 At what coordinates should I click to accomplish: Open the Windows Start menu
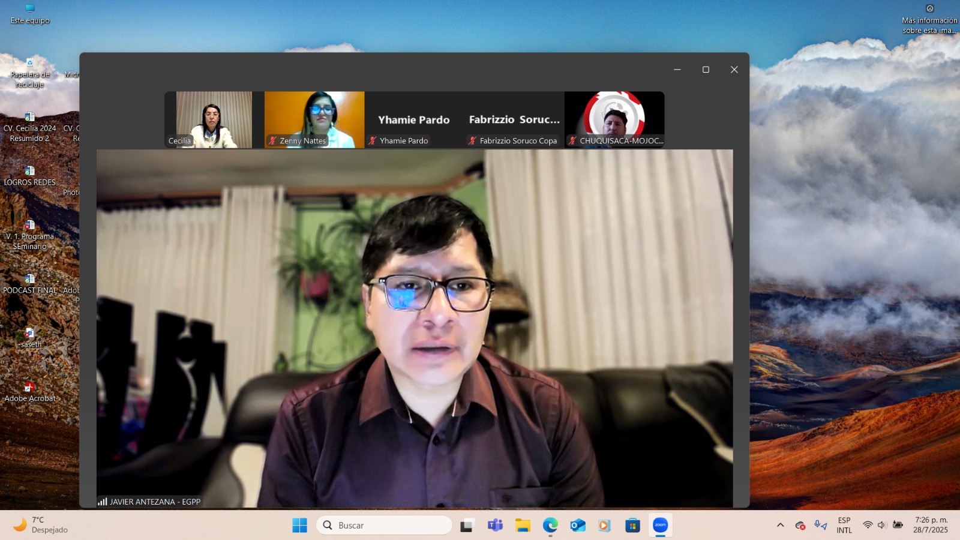point(299,526)
